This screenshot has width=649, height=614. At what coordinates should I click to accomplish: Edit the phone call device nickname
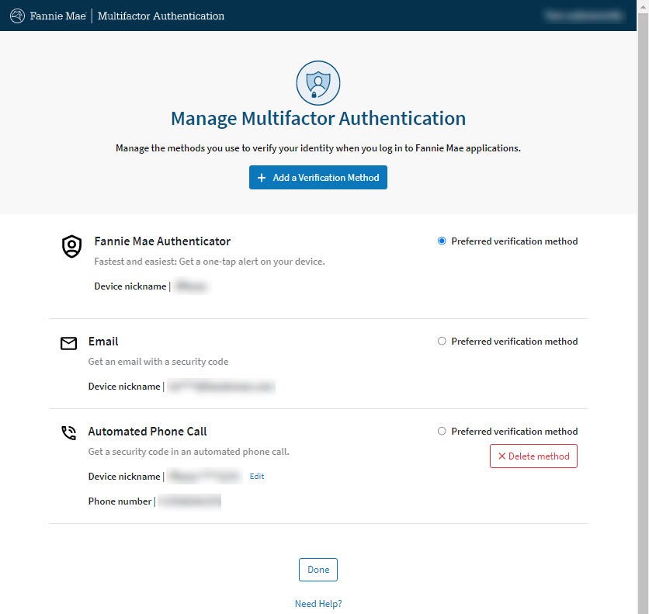click(x=257, y=477)
